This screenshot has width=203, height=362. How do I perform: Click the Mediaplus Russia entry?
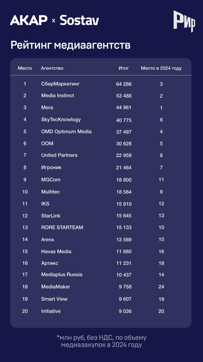click(x=62, y=275)
